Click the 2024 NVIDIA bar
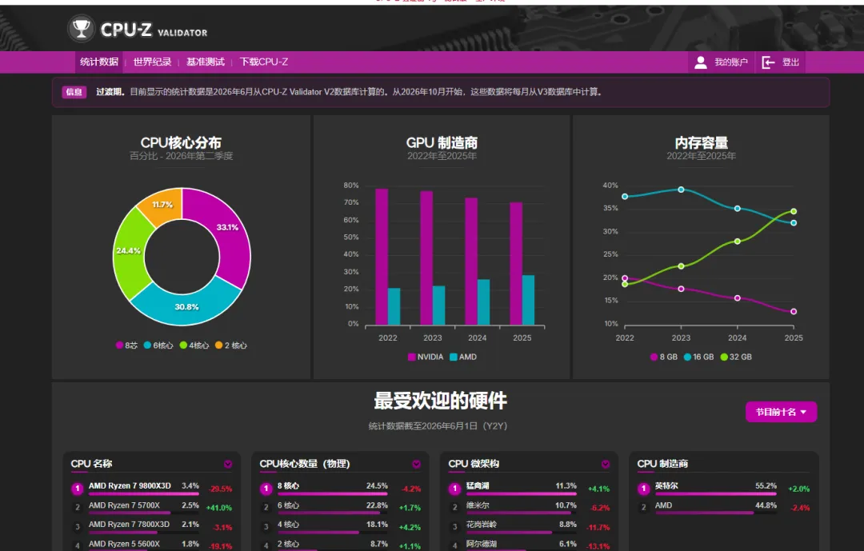Viewport: 864px width, 551px height. [x=471, y=262]
